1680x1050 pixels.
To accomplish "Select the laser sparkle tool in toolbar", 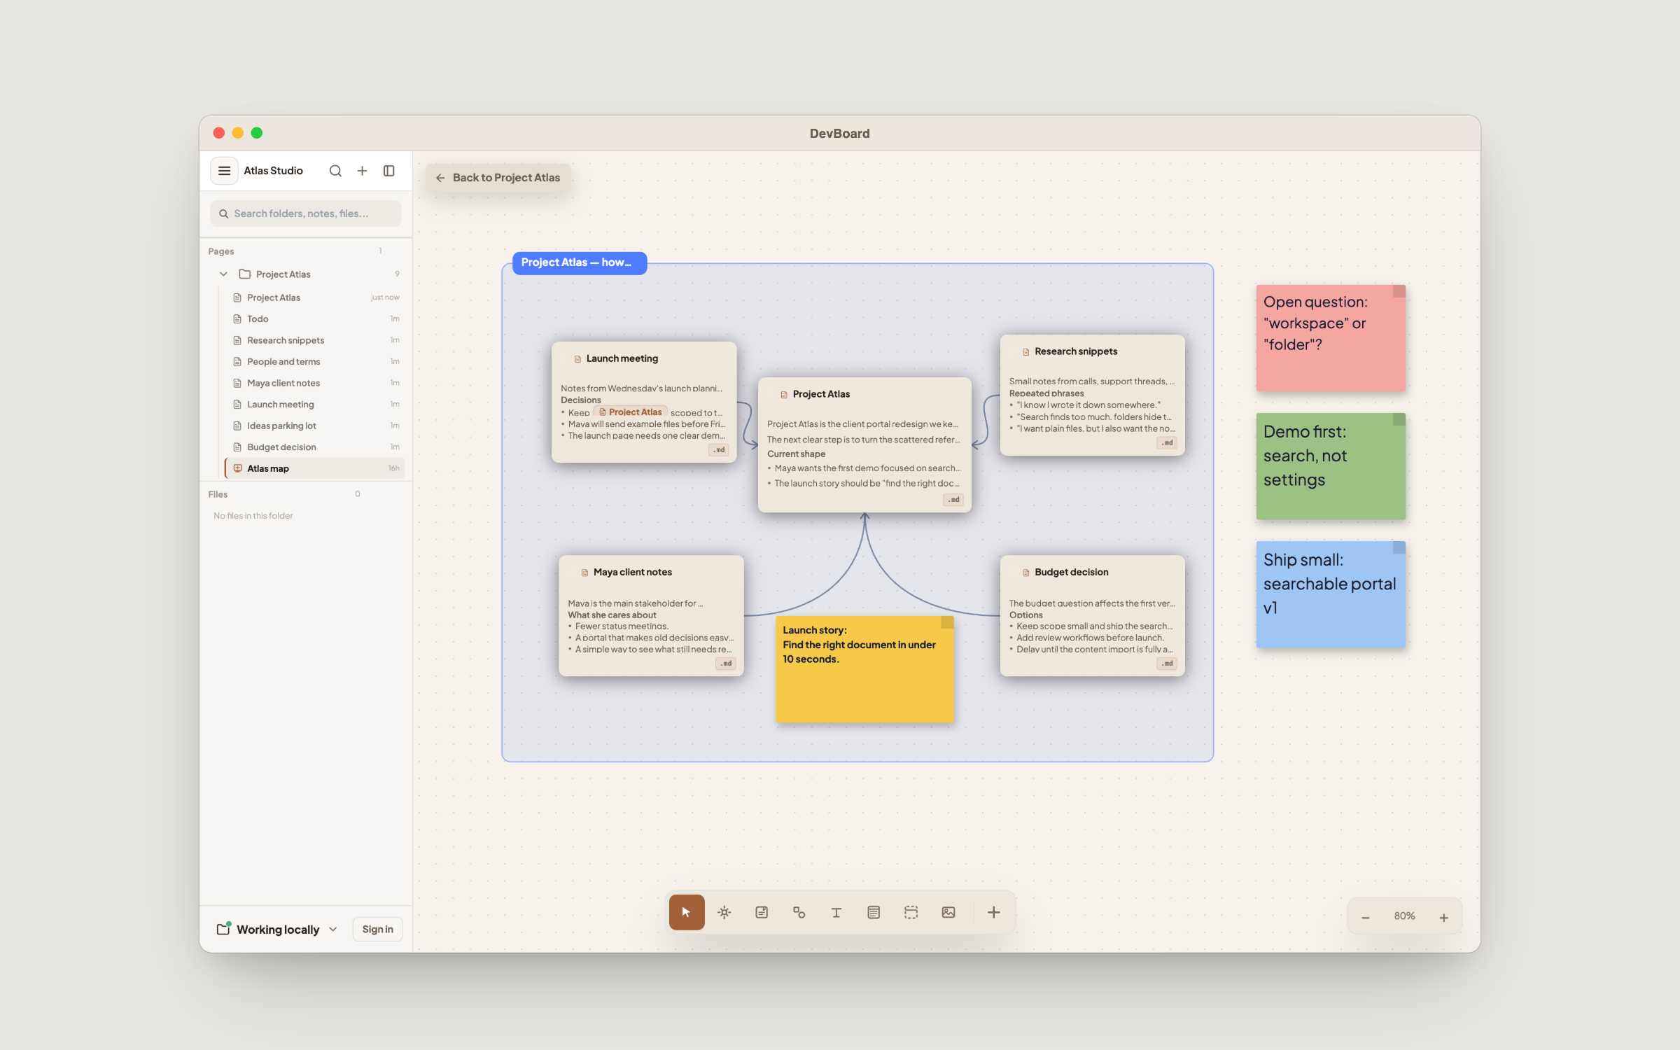I will 724,912.
